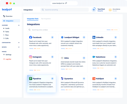
Task: Add the Salesforce integration with plus button
Action: click(116, 57)
